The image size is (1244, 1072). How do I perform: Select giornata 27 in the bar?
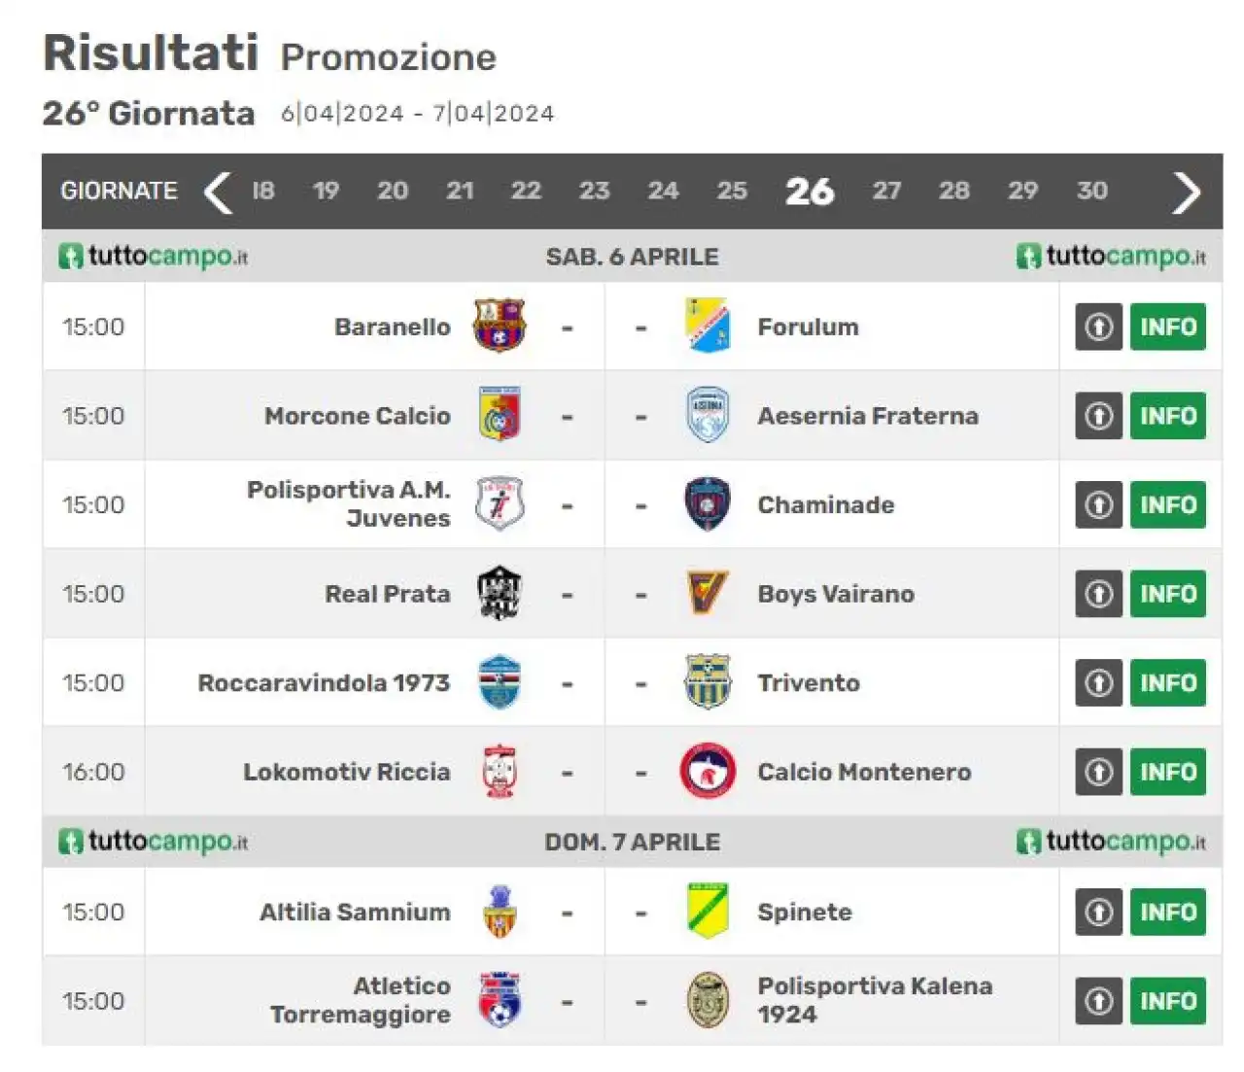[x=886, y=190]
